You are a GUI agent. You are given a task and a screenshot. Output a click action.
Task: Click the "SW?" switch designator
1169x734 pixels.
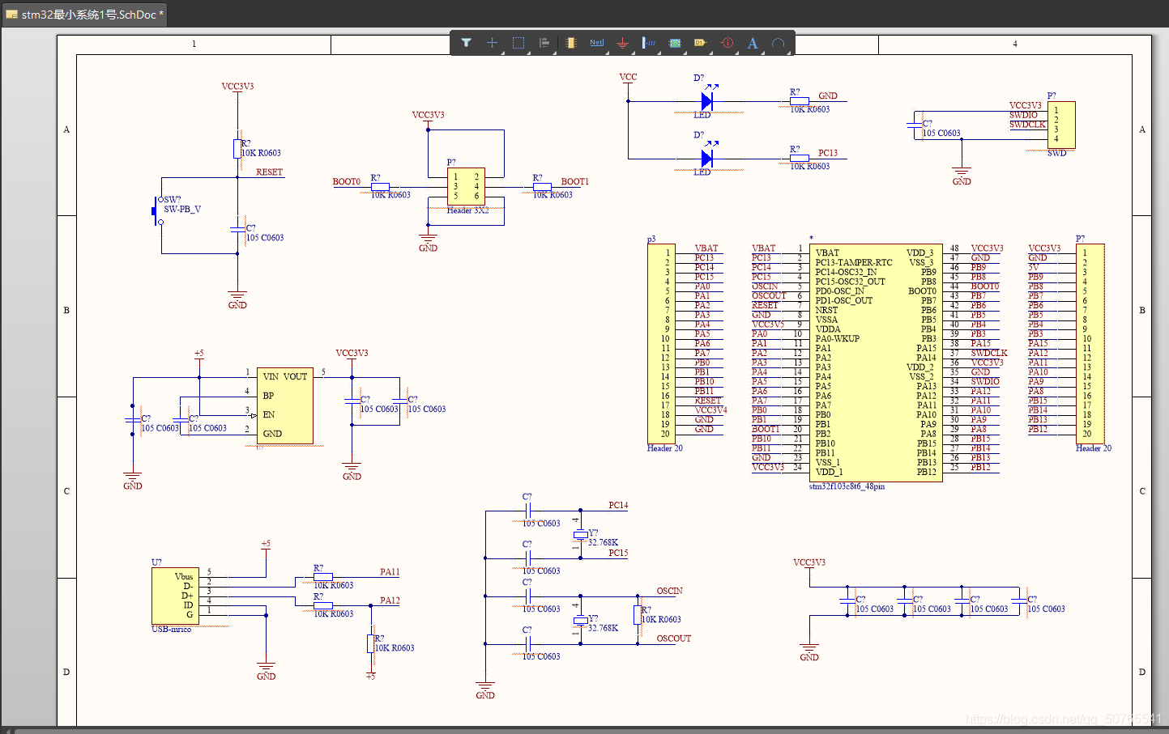click(x=172, y=200)
